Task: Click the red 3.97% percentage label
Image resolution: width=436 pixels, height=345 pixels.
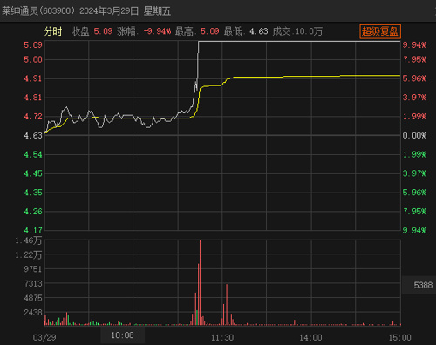Action: click(x=414, y=98)
